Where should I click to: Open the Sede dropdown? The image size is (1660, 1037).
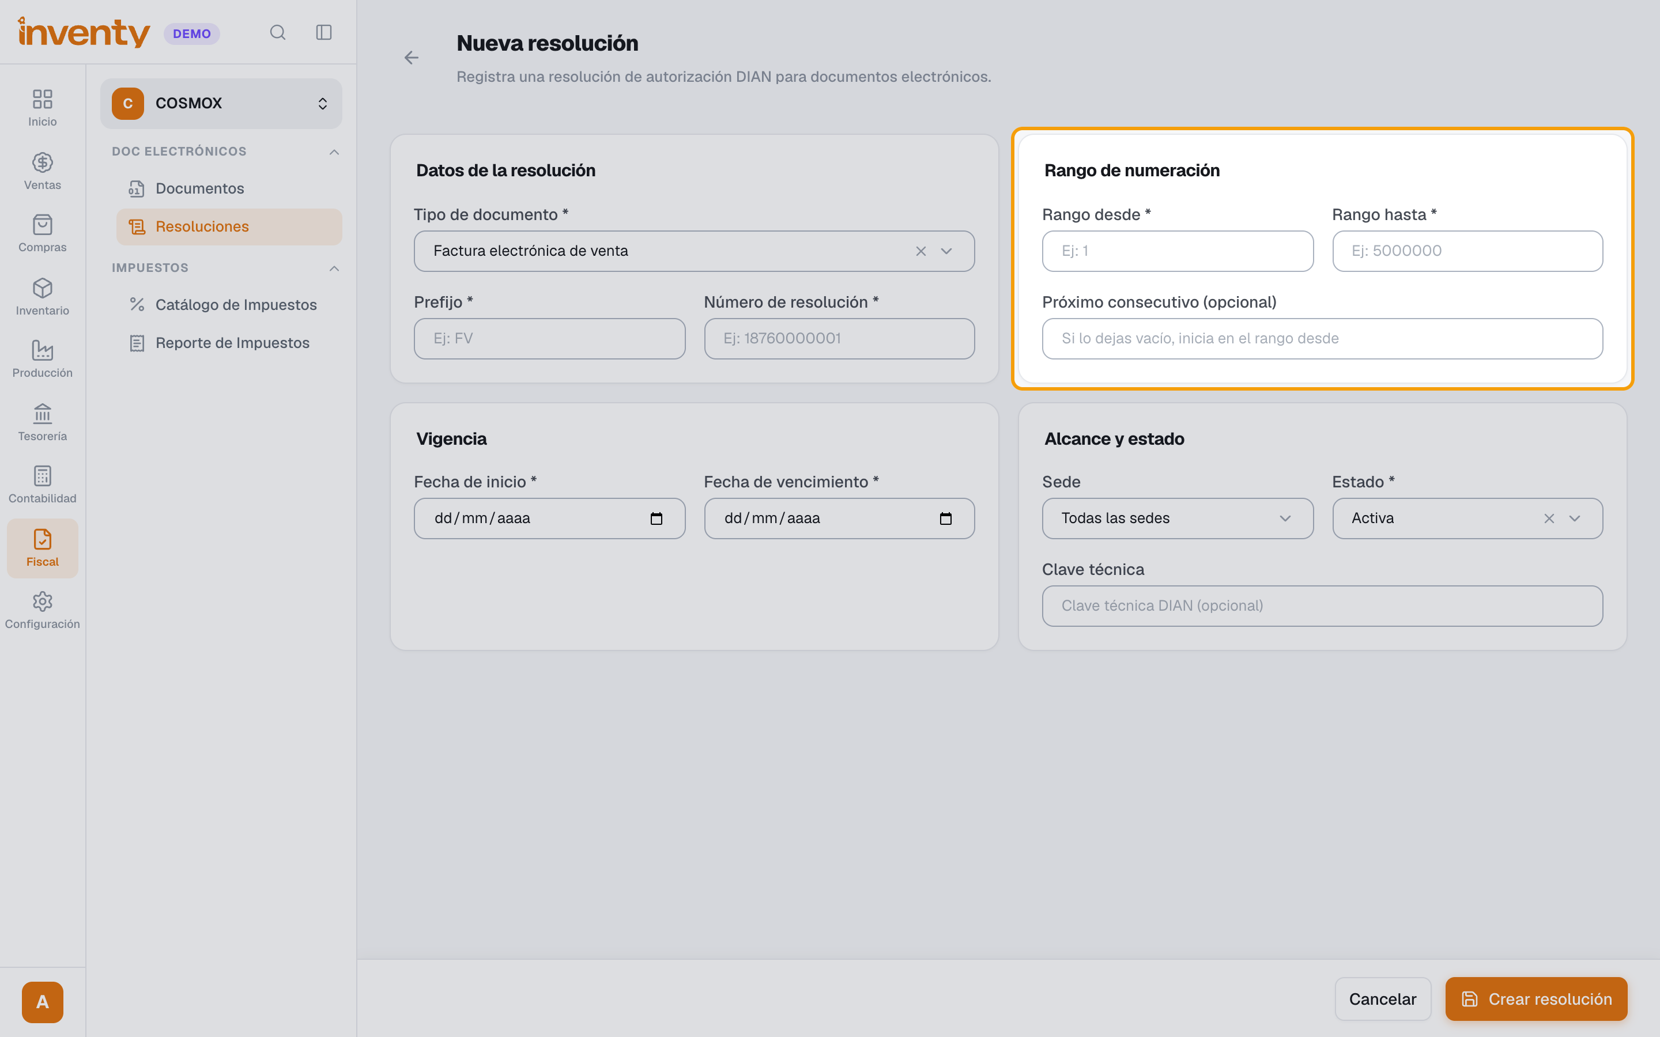pos(1177,518)
